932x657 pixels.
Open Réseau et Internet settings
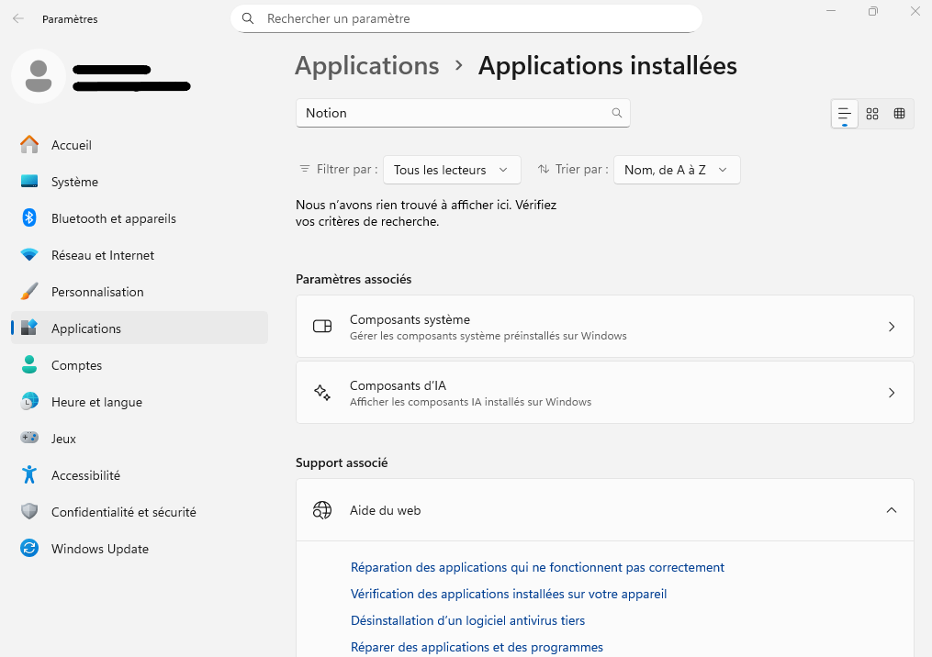pos(102,255)
